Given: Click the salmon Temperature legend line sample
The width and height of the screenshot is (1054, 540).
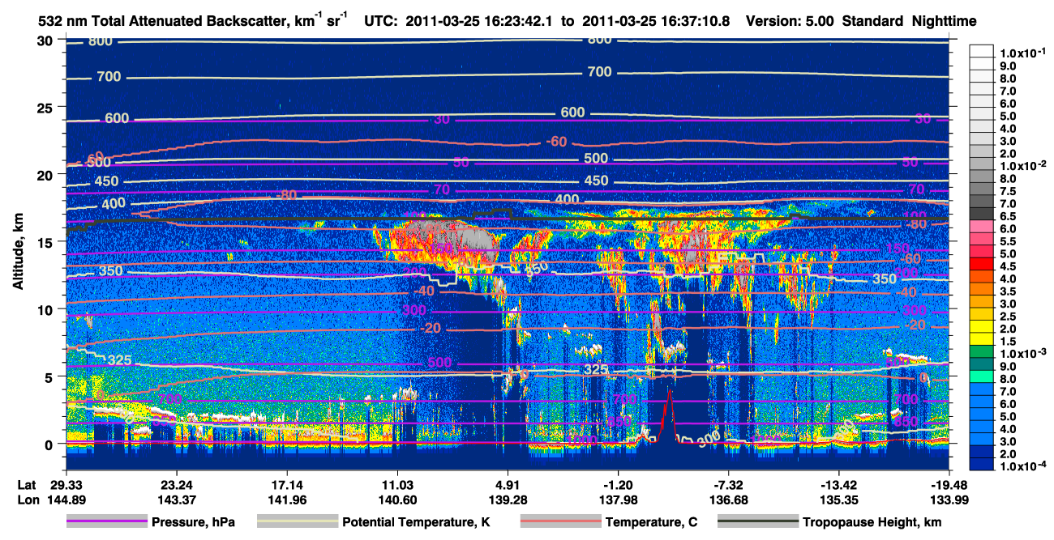Looking at the screenshot, I should [x=561, y=522].
